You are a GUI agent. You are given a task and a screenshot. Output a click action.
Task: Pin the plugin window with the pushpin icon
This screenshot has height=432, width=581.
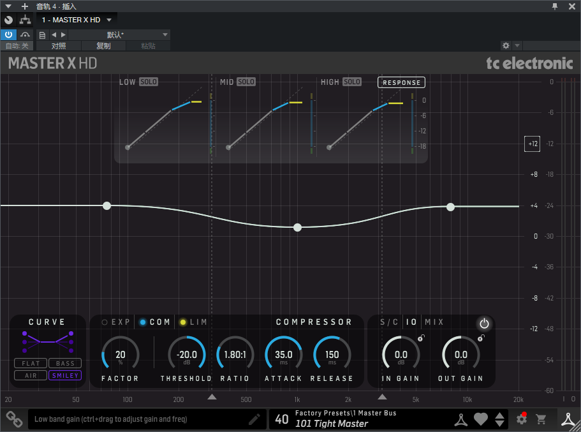[x=555, y=6]
